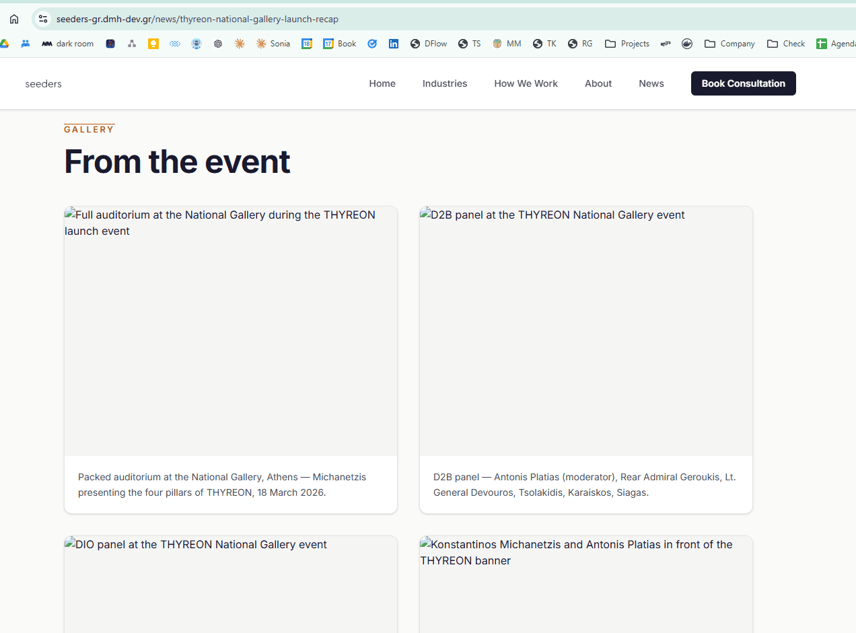This screenshot has height=633, width=856.
Task: Open the calendar 18 bookmark icon
Action: tap(307, 44)
